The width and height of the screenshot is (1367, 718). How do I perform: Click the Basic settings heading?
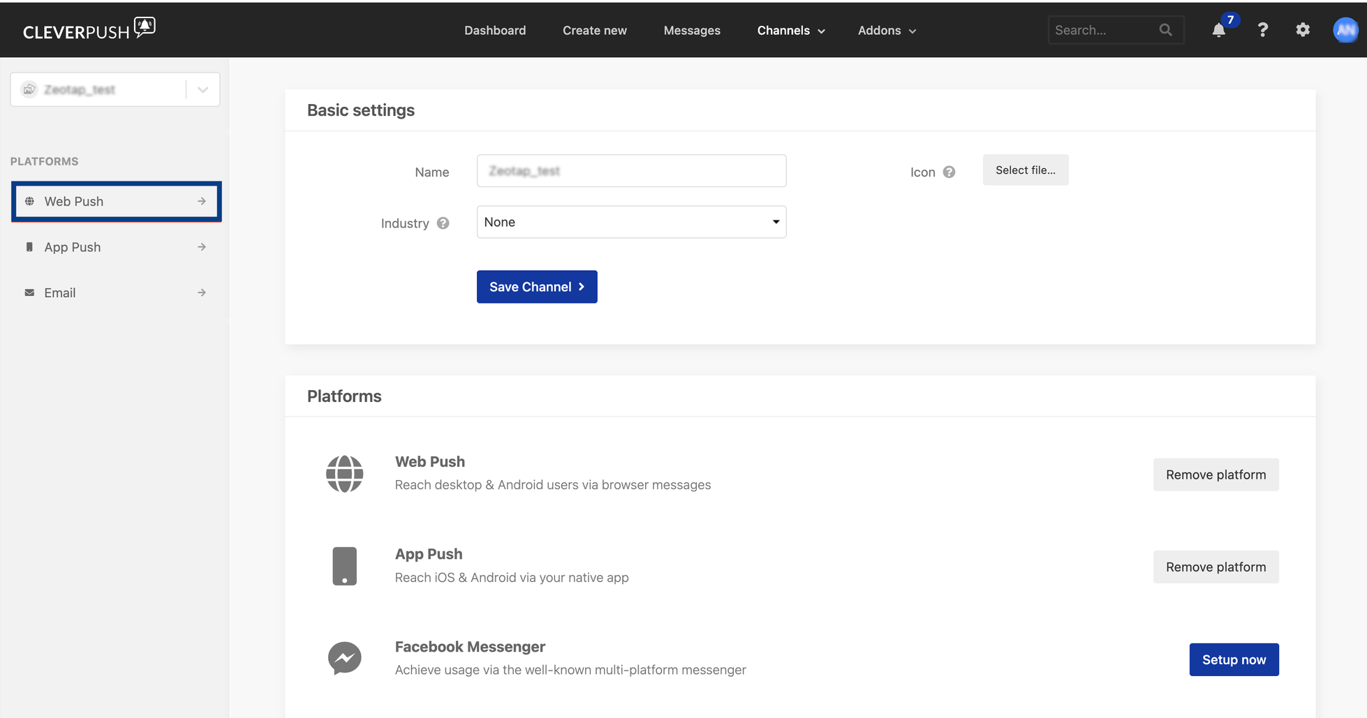[x=360, y=110]
